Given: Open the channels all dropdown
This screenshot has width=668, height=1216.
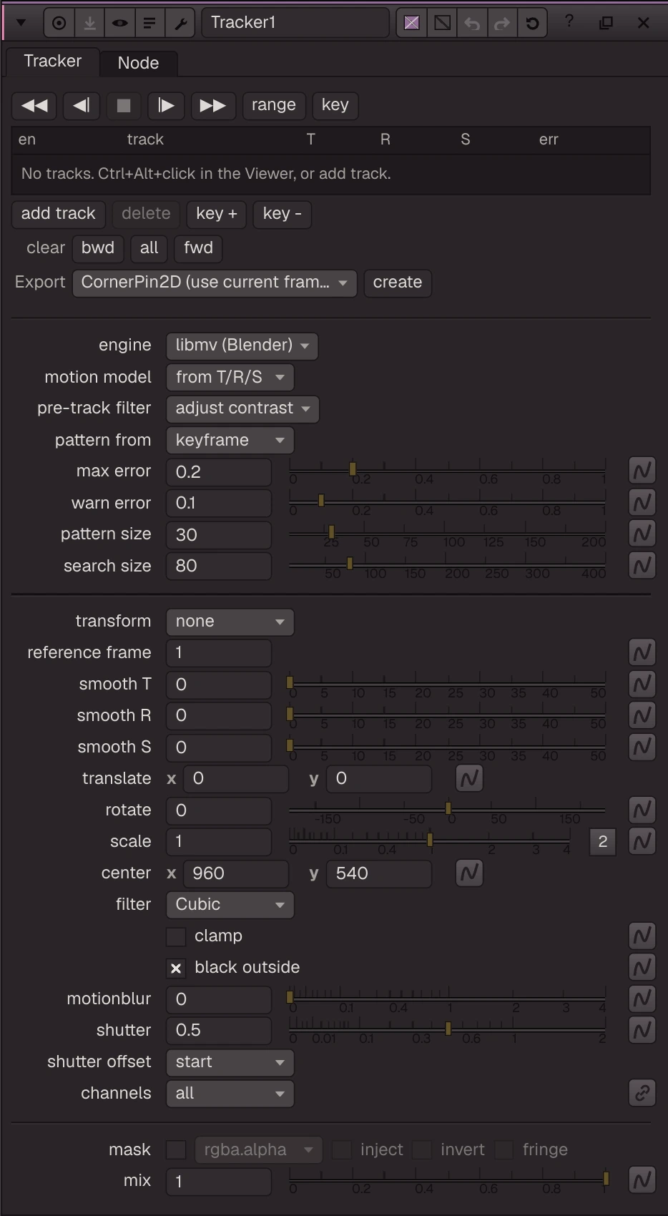Looking at the screenshot, I should point(230,1094).
